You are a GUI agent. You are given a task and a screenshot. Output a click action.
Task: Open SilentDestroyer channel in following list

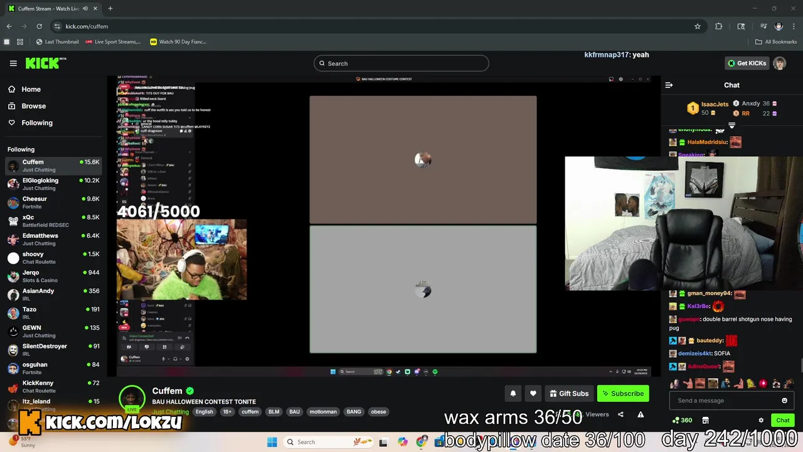point(53,350)
